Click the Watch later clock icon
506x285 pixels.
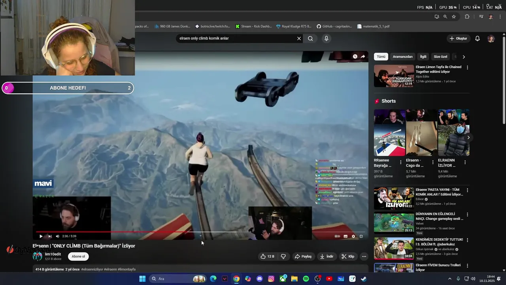click(x=355, y=57)
